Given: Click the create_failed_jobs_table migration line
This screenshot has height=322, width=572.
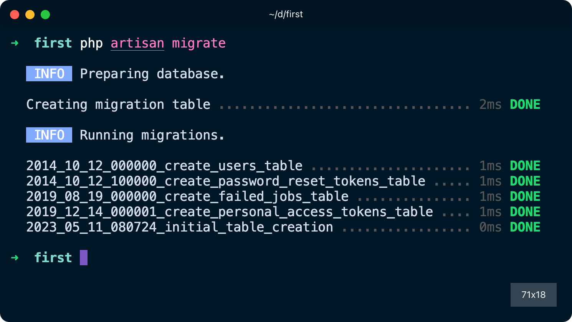Looking at the screenshot, I should 187,197.
